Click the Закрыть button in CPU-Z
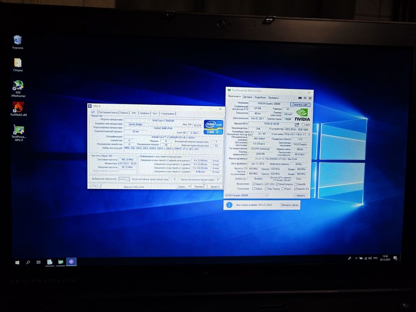This screenshot has width=416, height=312. [x=215, y=187]
